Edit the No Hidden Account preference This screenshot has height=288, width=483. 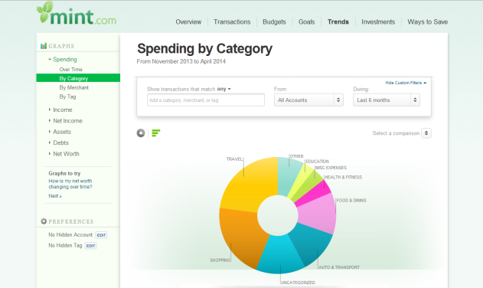click(x=101, y=235)
